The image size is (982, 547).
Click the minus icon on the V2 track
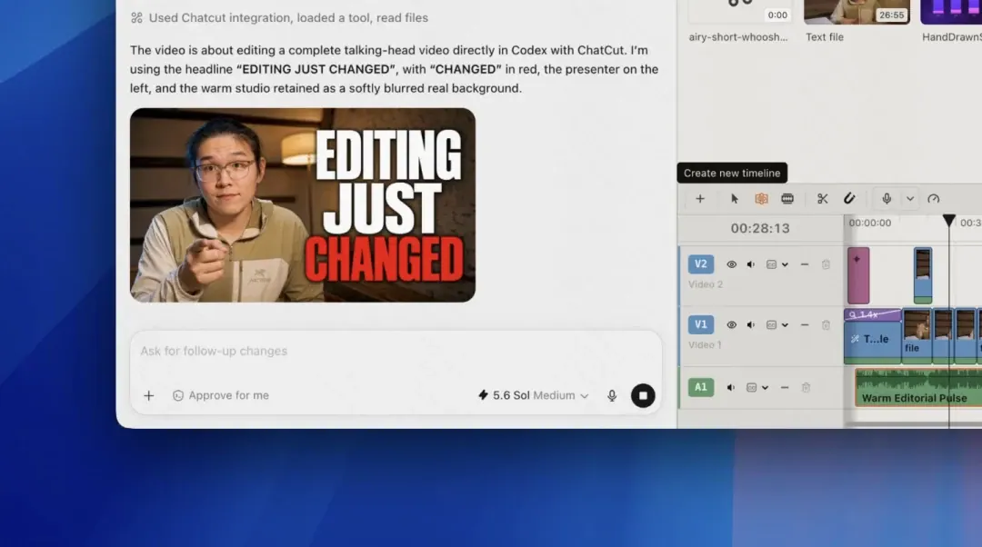pos(805,264)
